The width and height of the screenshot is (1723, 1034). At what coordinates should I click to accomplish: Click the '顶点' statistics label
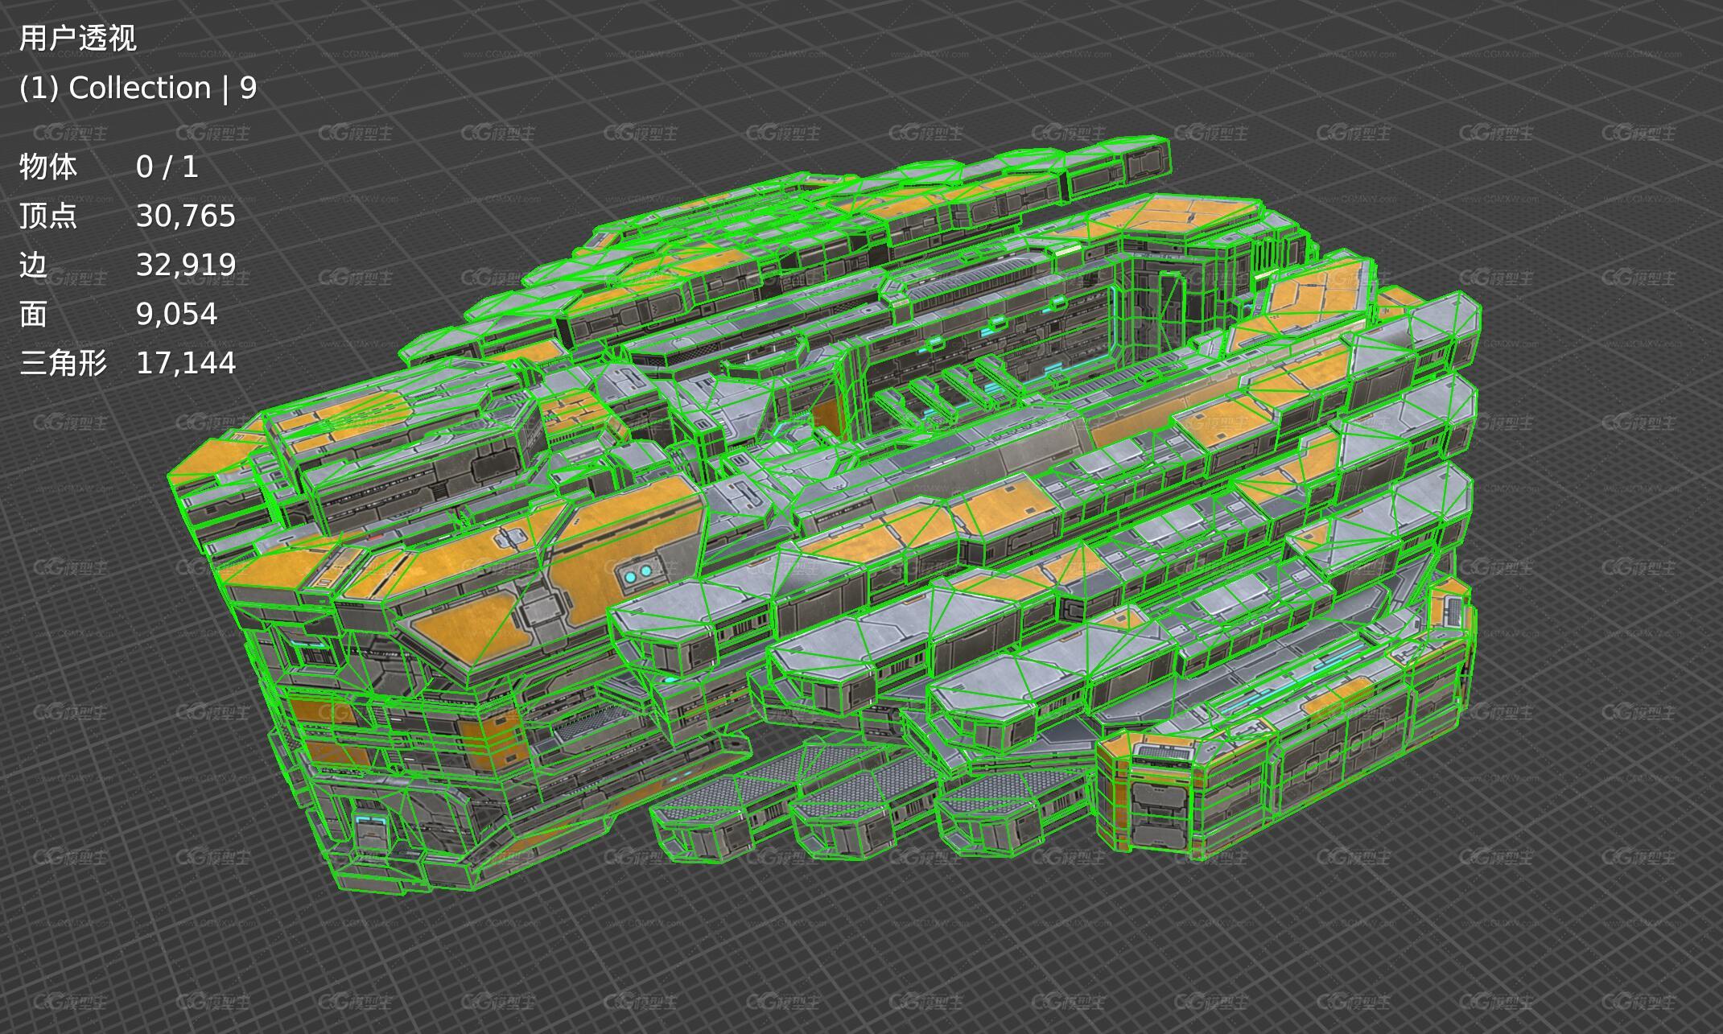(48, 216)
